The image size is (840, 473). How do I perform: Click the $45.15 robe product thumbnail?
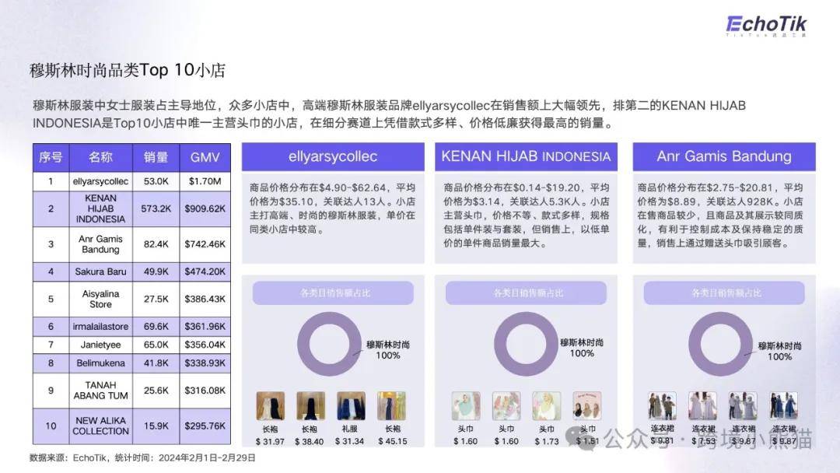[391, 406]
